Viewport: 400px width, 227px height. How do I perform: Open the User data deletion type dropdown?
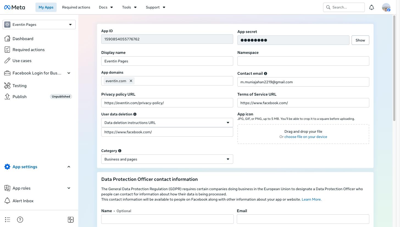pyautogui.click(x=167, y=123)
